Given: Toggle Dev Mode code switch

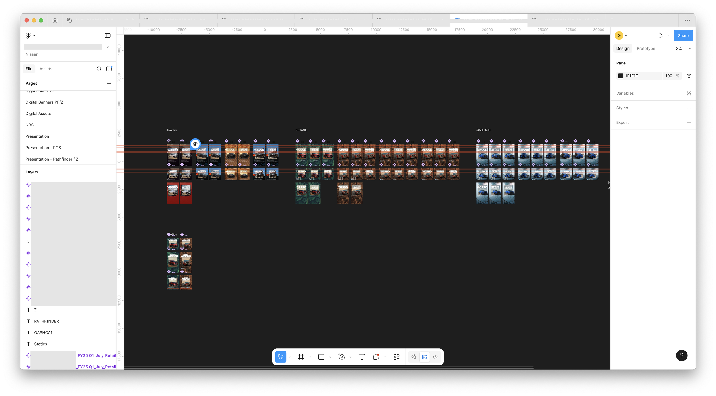Looking at the screenshot, I should [x=435, y=357].
